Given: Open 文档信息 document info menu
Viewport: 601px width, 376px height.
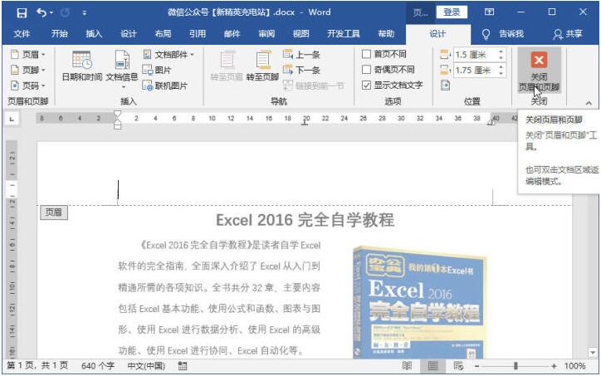Looking at the screenshot, I should 122,70.
